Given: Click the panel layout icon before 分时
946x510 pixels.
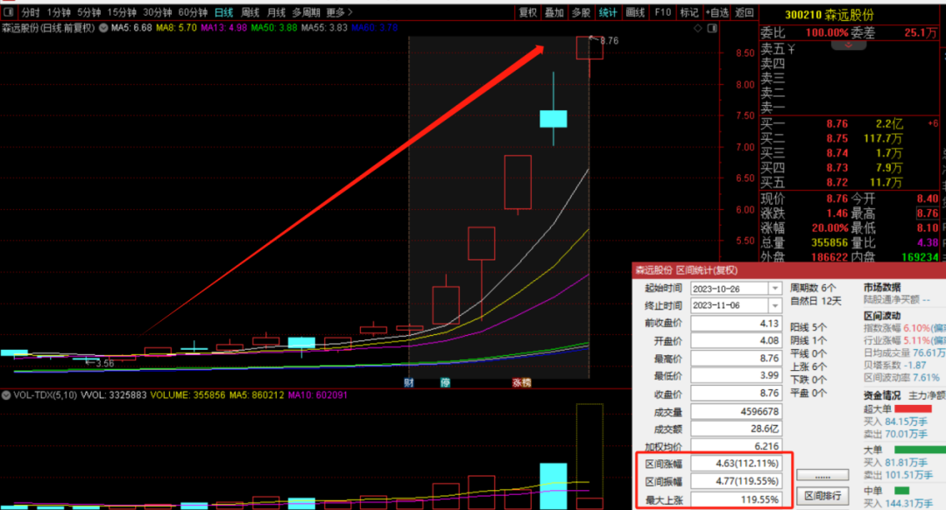Looking at the screenshot, I should click(9, 12).
